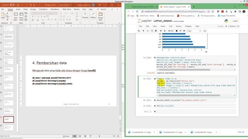
Task: Click Jupyter save and checkpoint icon
Action: coord(139,31)
